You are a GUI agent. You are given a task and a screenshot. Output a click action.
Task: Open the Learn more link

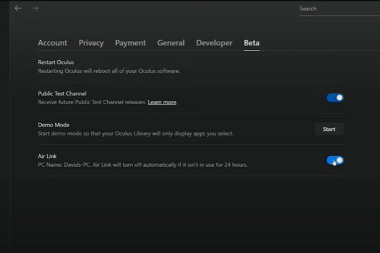pyautogui.click(x=162, y=102)
